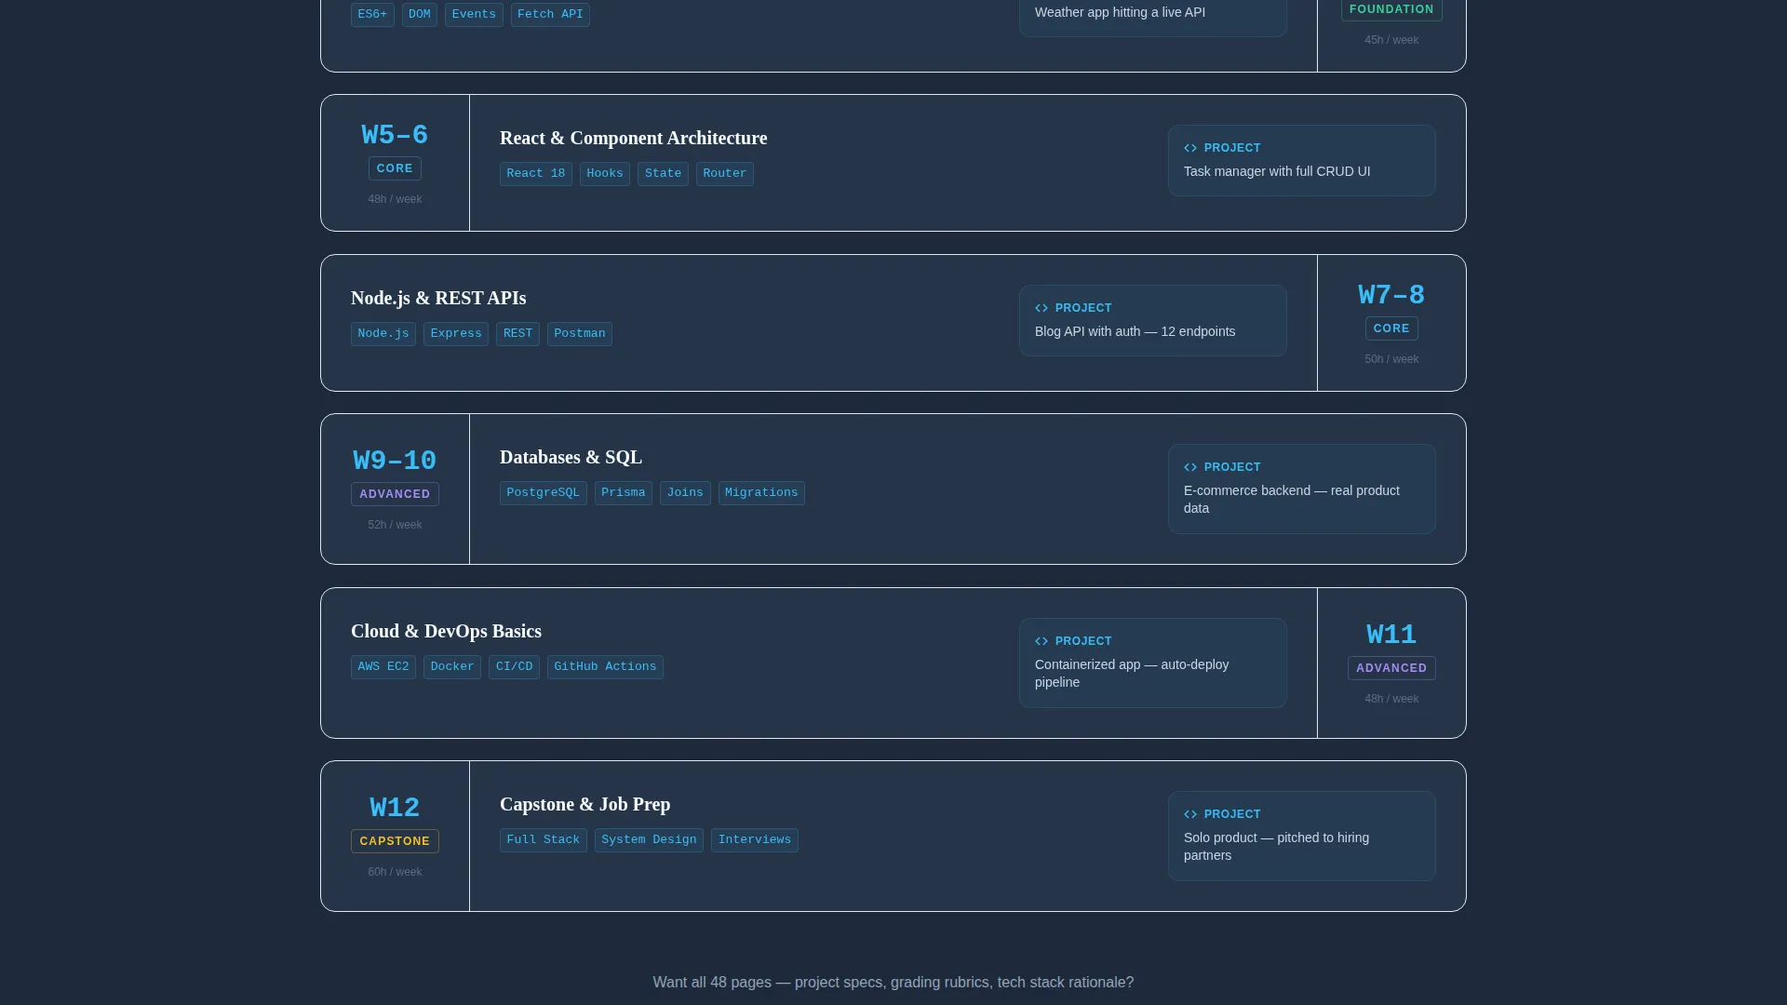Select the Node.js tag
This screenshot has width=1787, height=1005.
[383, 334]
